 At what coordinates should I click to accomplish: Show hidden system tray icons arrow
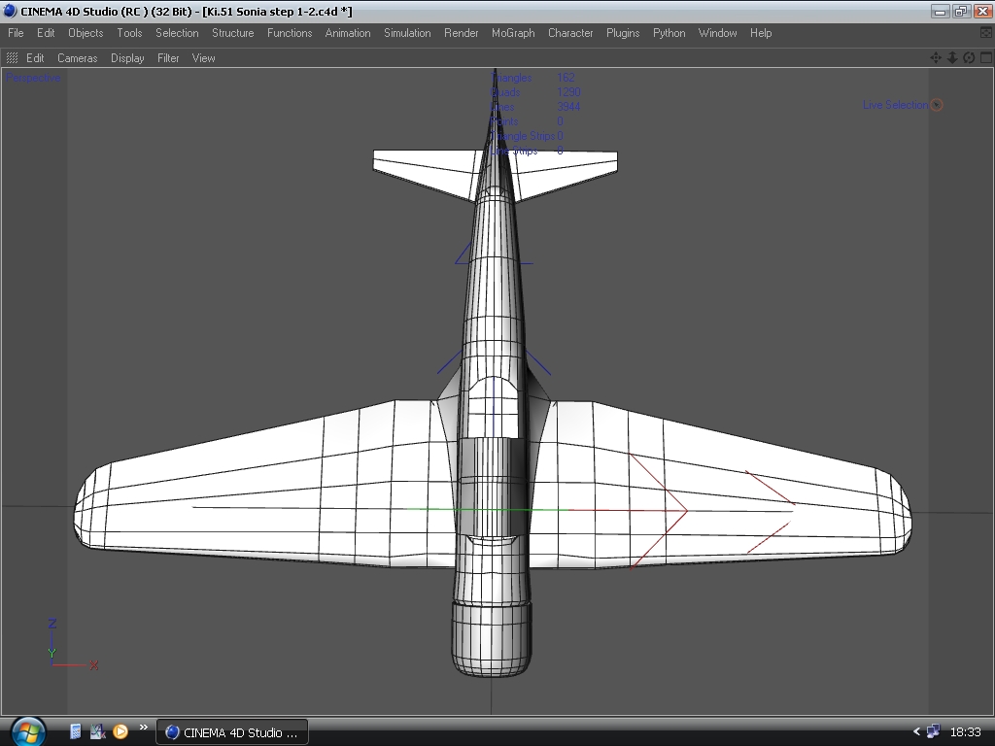click(x=916, y=732)
